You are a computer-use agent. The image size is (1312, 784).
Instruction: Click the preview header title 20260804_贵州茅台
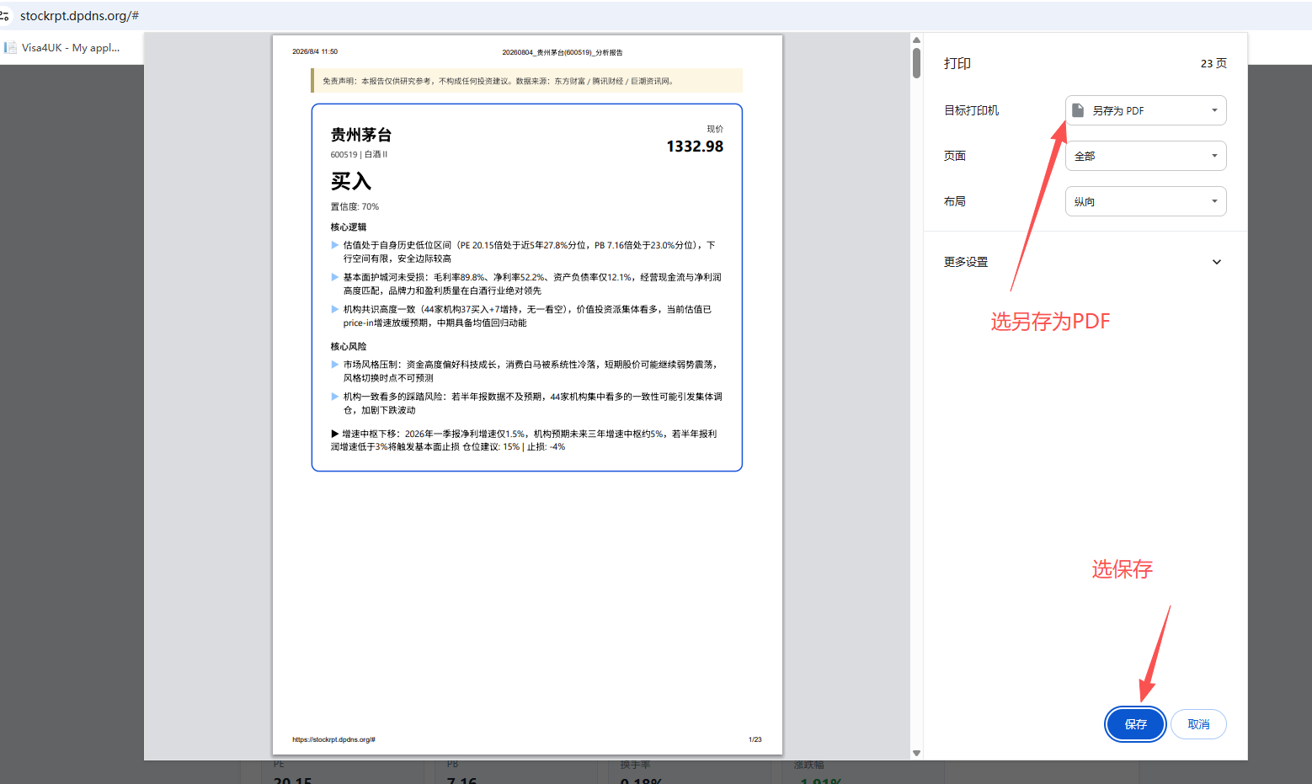[x=563, y=52]
